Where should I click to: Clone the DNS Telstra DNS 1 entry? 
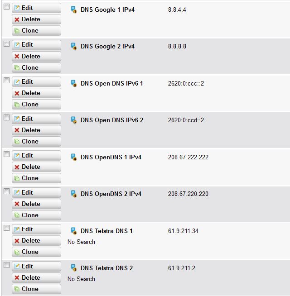click(x=37, y=252)
